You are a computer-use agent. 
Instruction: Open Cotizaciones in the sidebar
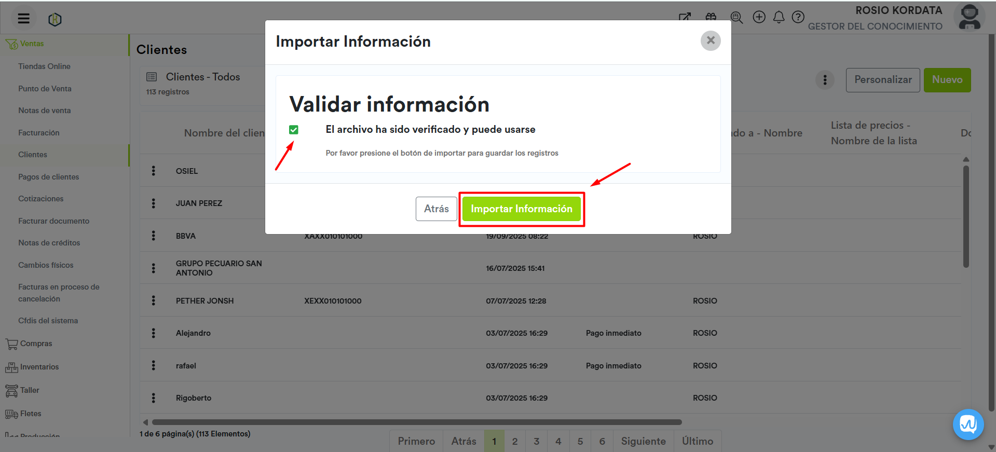[40, 199]
